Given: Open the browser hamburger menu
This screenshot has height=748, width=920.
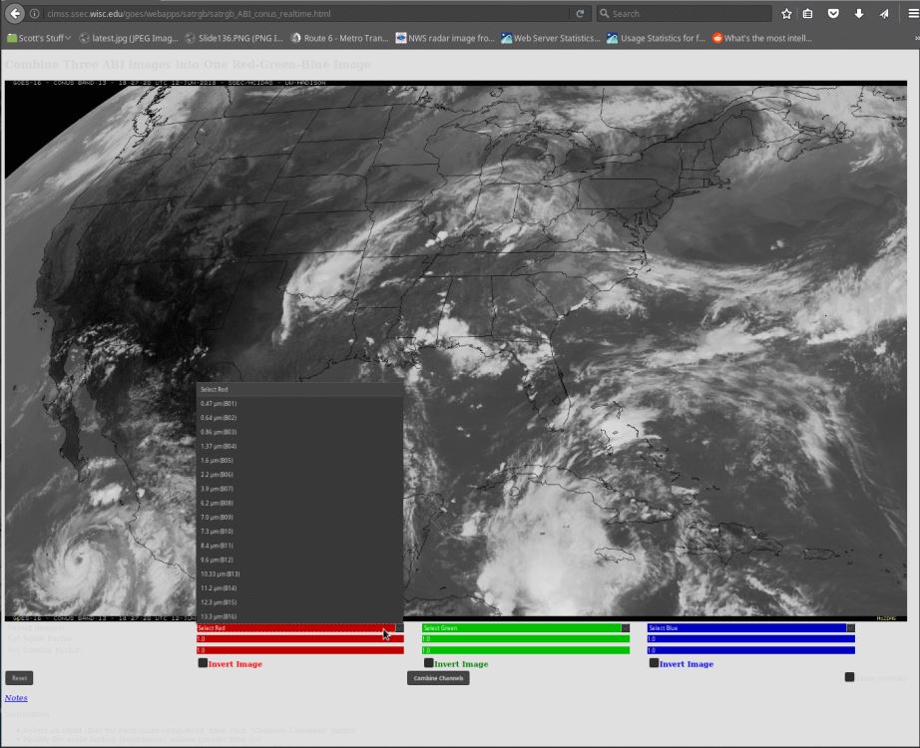Looking at the screenshot, I should (913, 14).
